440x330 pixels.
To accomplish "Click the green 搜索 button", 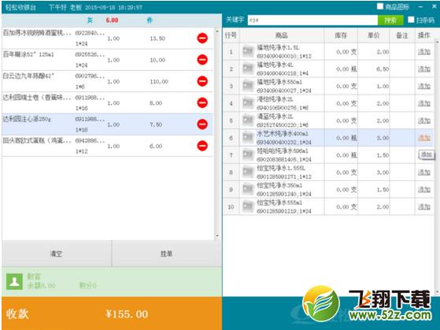I will 390,20.
